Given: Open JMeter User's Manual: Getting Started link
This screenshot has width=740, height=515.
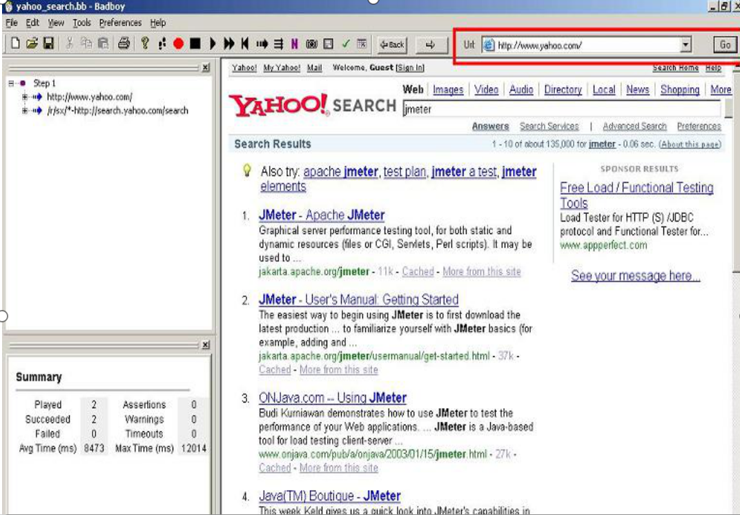Looking at the screenshot, I should pyautogui.click(x=359, y=300).
